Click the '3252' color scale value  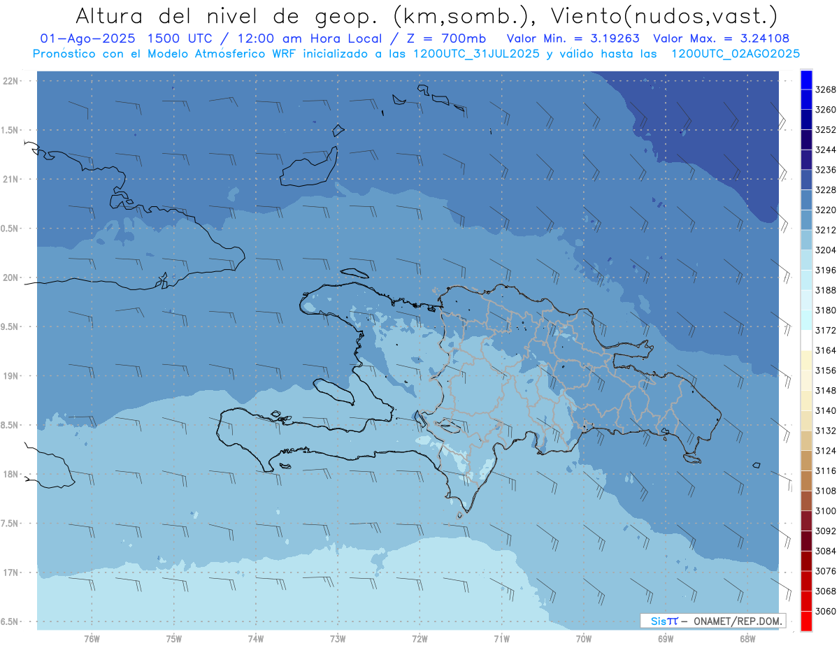pyautogui.click(x=826, y=130)
